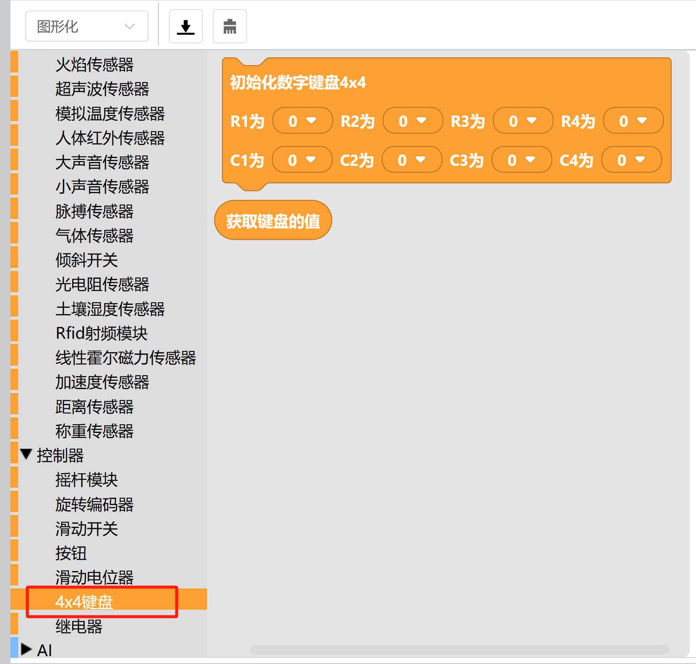Click the horizontal scrollbar at the bottom
Viewport: 696px width, 664px height.
point(459,650)
